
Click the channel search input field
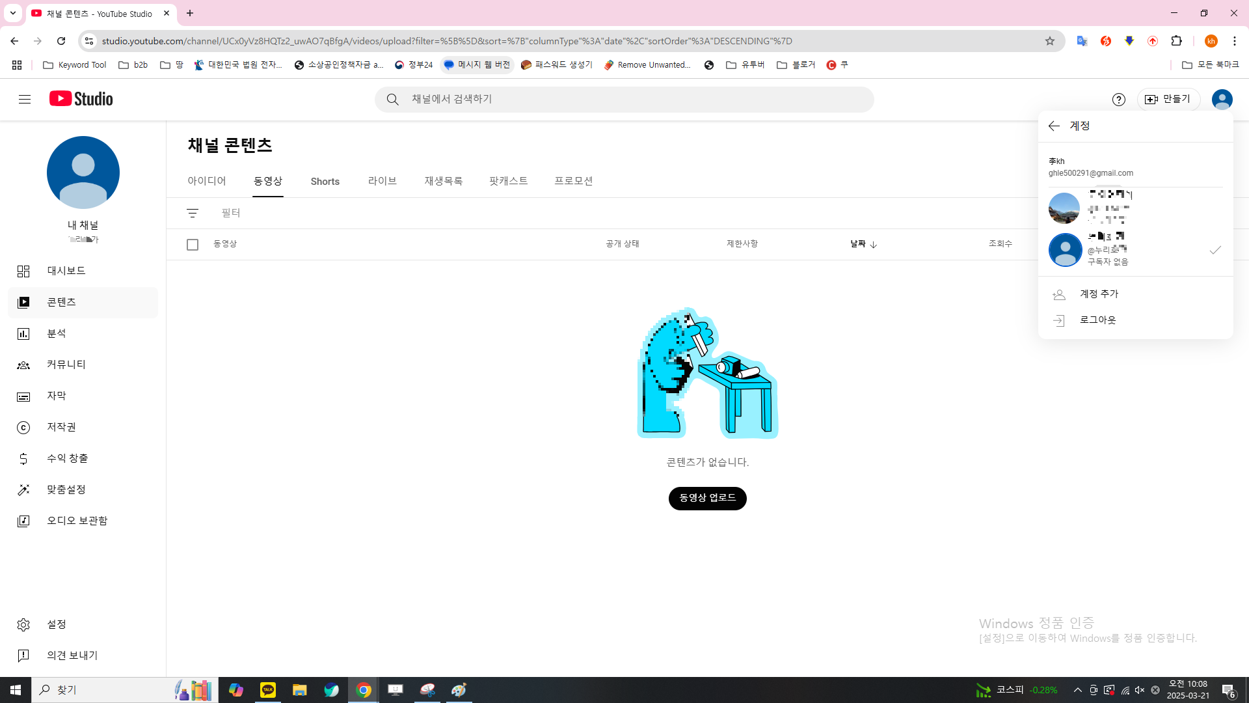click(624, 99)
